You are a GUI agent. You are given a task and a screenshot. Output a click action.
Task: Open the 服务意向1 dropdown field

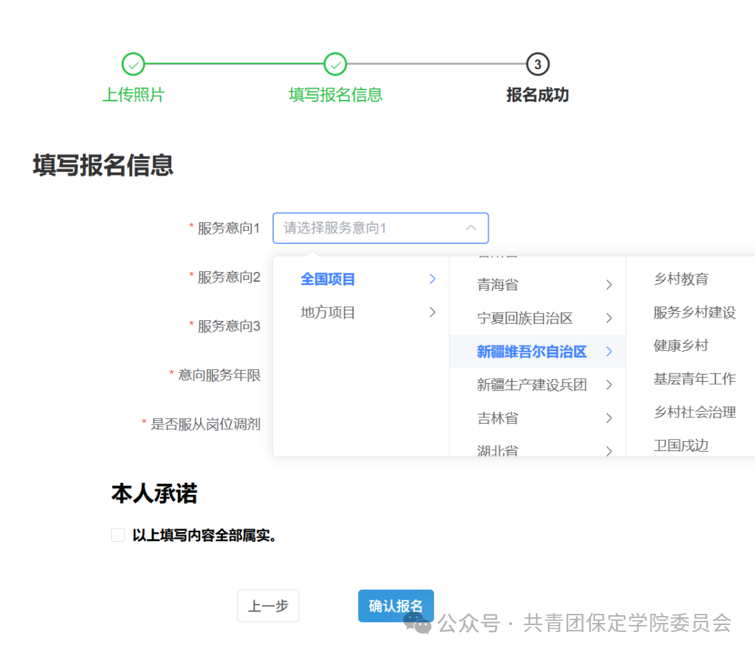pyautogui.click(x=371, y=228)
